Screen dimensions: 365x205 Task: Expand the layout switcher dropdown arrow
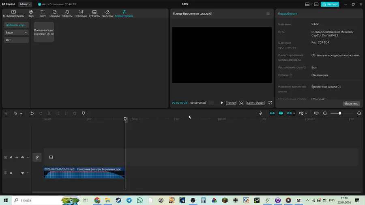pyautogui.click(x=311, y=4)
